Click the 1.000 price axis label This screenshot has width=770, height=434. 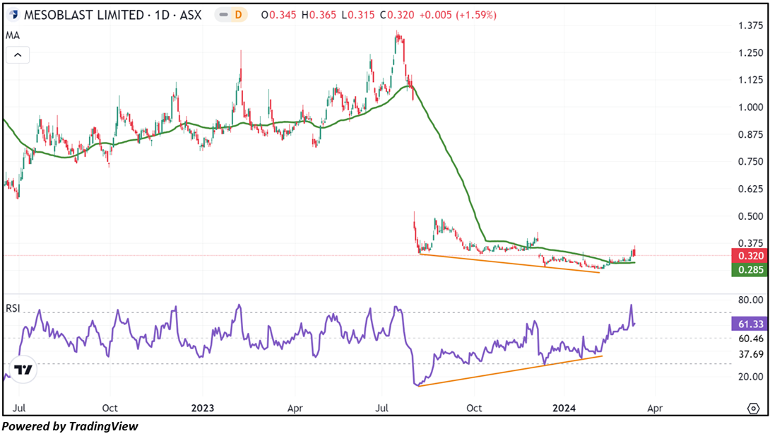[751, 107]
